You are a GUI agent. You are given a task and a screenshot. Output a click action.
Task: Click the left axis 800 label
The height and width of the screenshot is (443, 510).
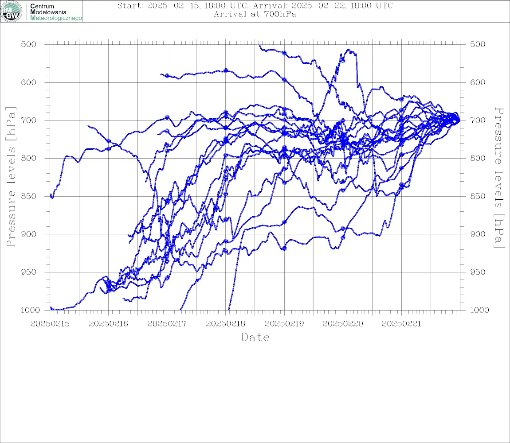coord(29,158)
